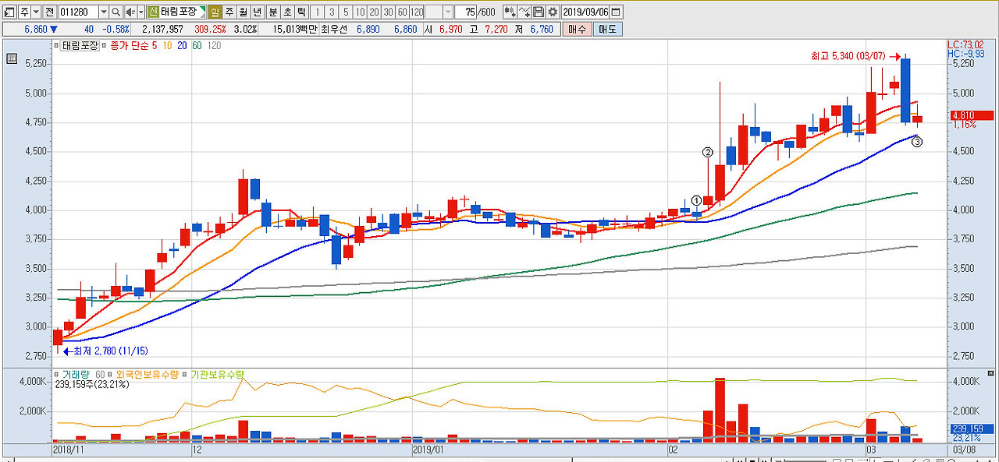999x462 pixels.
Task: Open the 주 type dropdown arrow
Action: 37,12
